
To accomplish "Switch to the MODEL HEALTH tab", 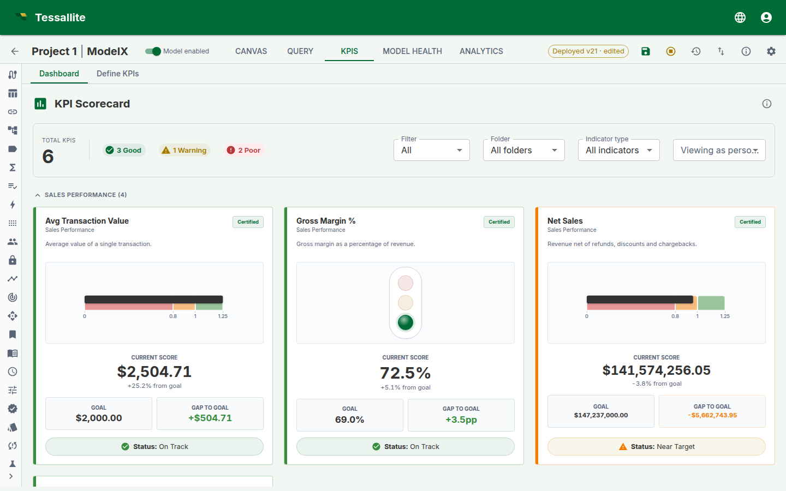I will (412, 51).
